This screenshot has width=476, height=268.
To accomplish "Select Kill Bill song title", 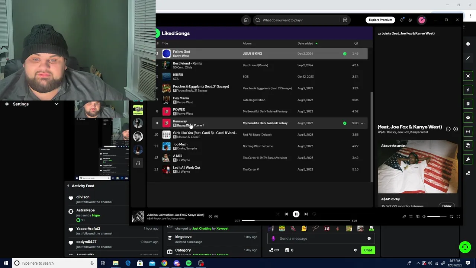I will click(178, 75).
